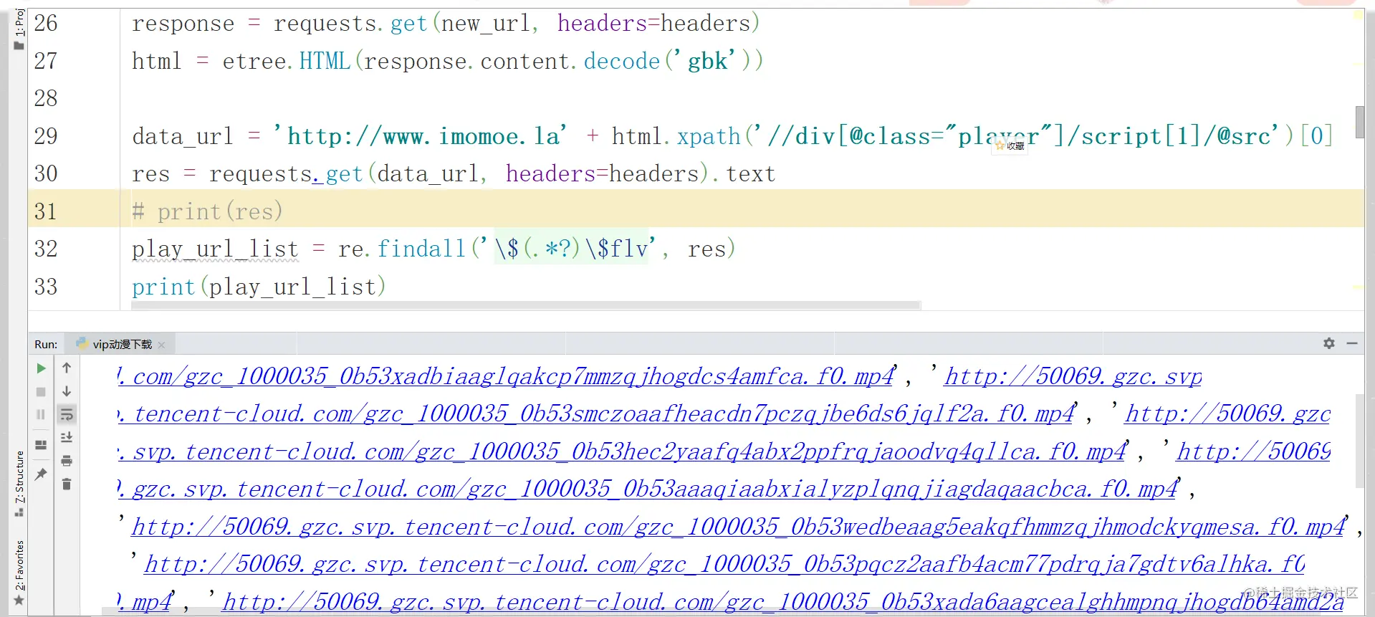Go up the stack trace in console

point(67,368)
